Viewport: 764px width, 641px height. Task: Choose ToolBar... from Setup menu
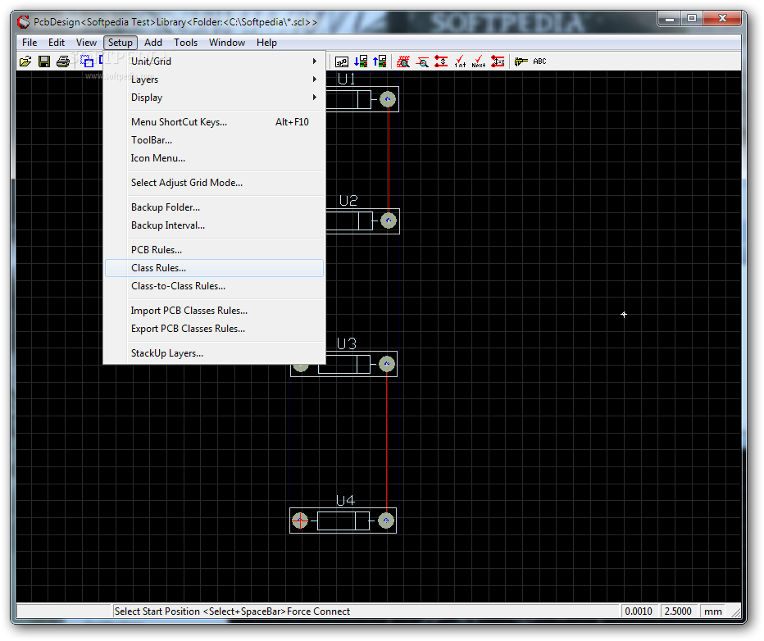pyautogui.click(x=215, y=140)
